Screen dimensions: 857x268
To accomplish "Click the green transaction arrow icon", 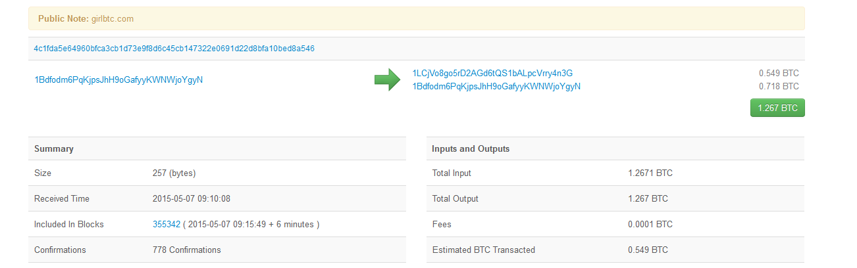I will pyautogui.click(x=387, y=79).
